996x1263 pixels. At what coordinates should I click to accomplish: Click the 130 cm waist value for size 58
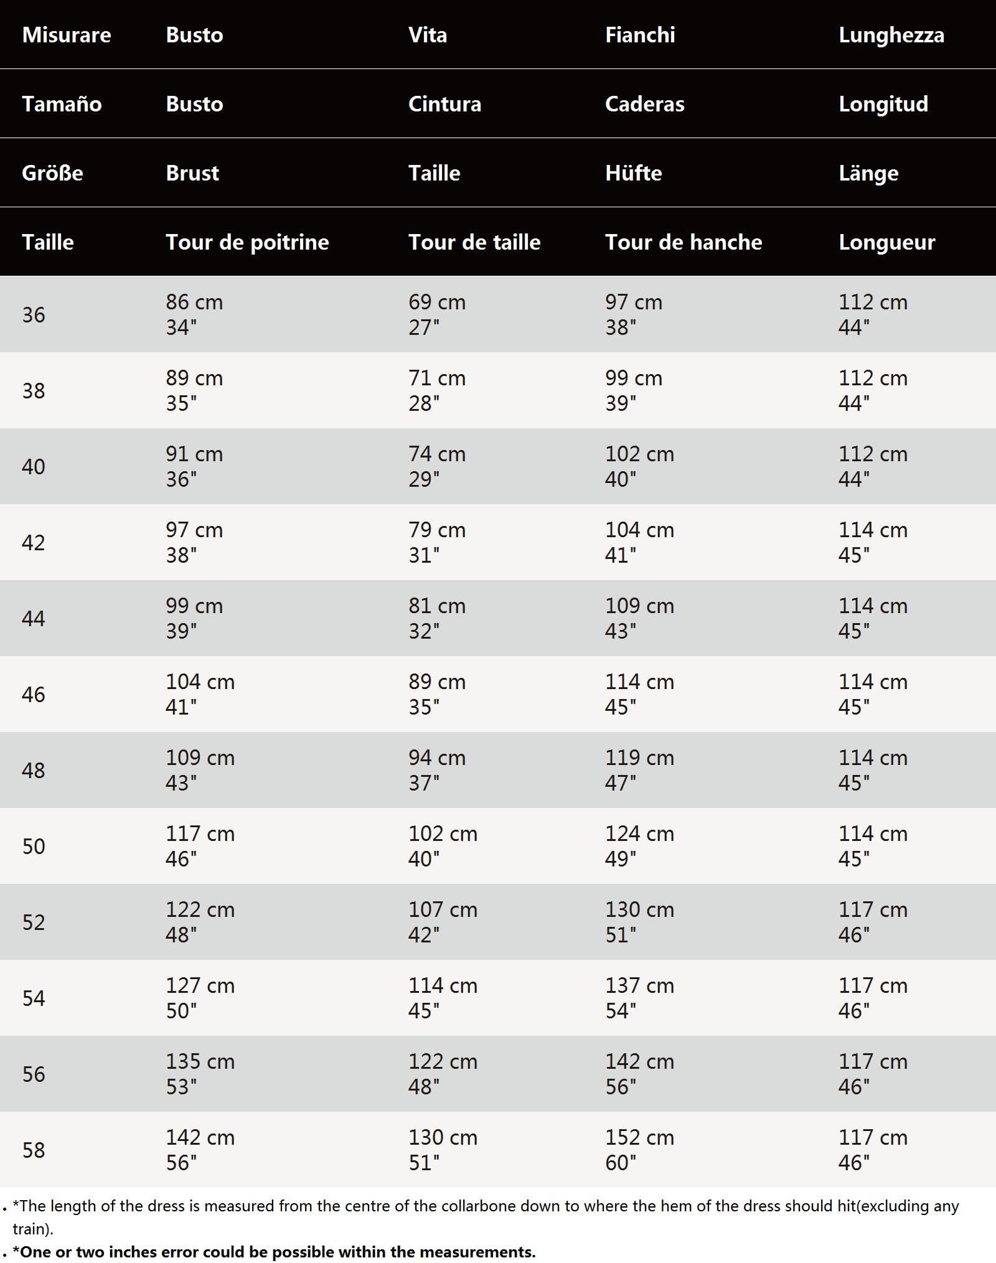443,1137
